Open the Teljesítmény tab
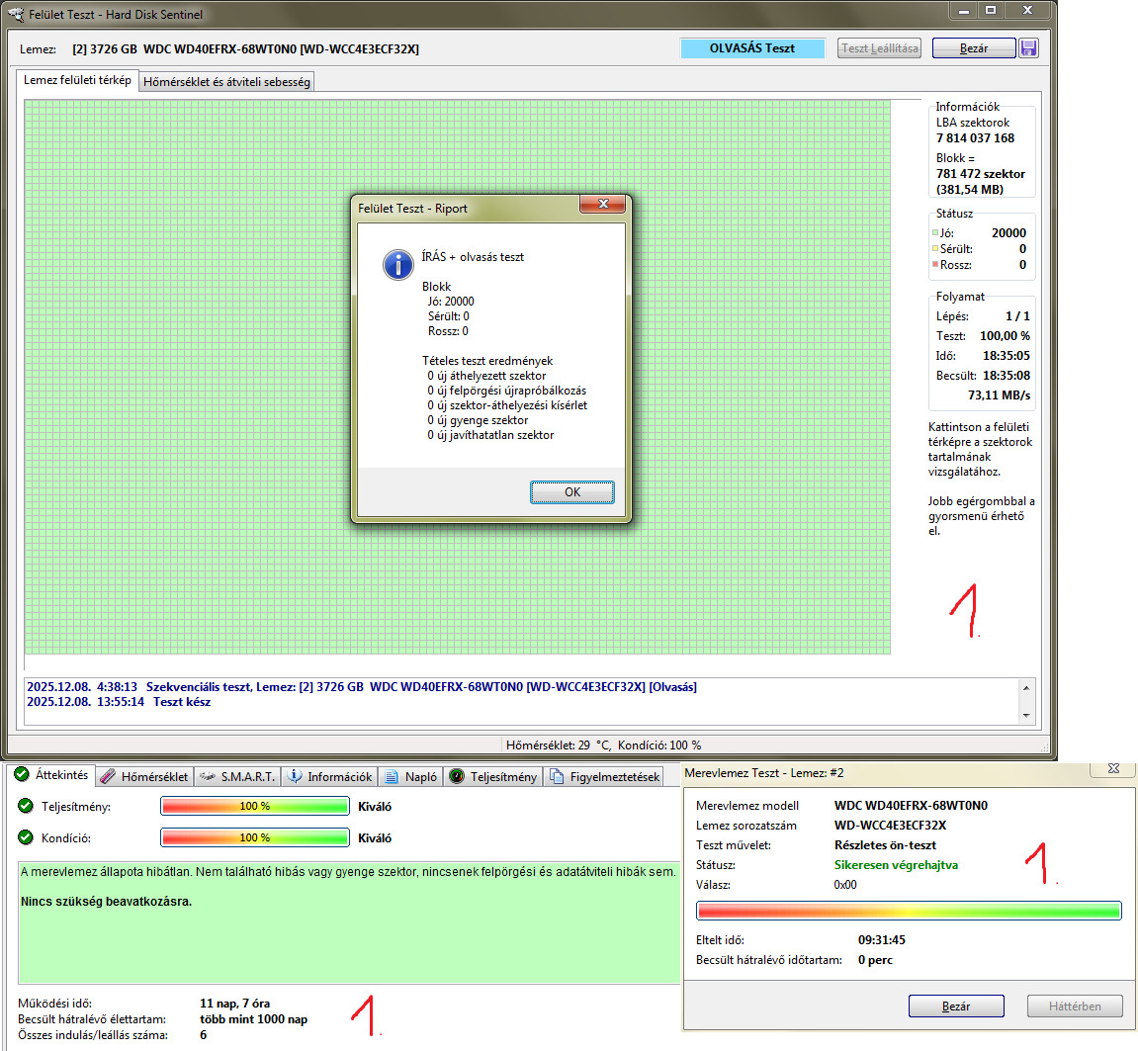The image size is (1138, 1051). [493, 777]
